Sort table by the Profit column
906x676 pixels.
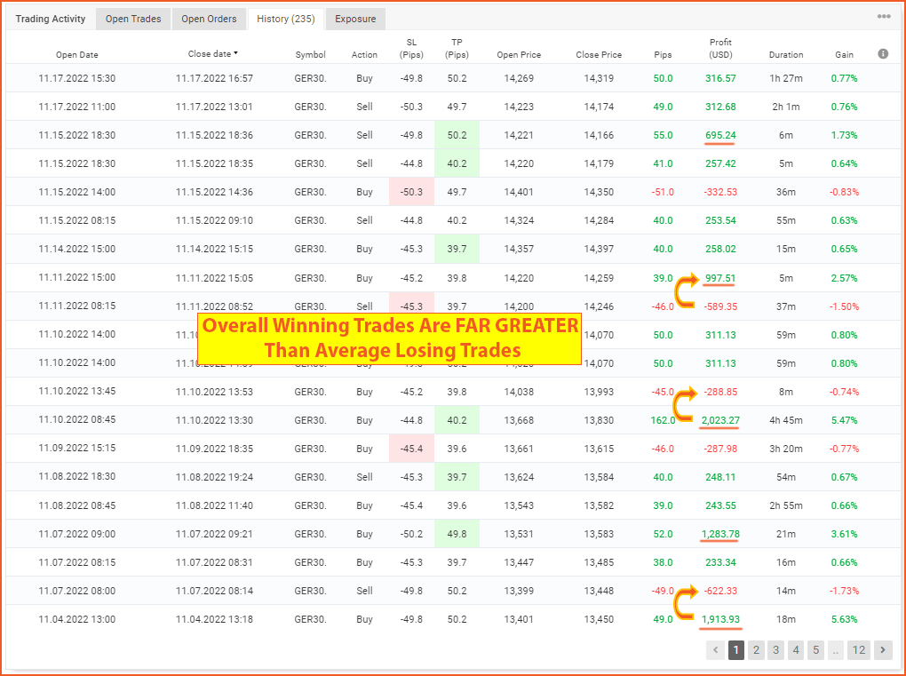pos(720,48)
